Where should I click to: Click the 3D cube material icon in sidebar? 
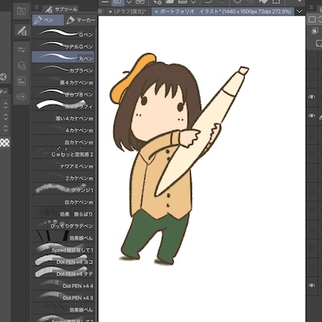pyautogui.click(x=22, y=65)
